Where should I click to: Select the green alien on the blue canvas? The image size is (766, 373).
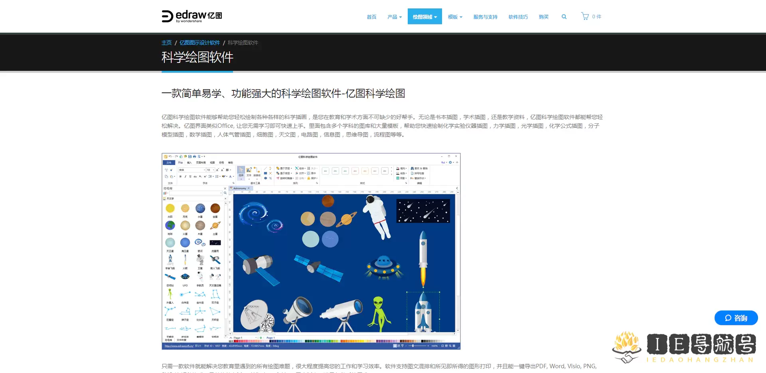[379, 314]
